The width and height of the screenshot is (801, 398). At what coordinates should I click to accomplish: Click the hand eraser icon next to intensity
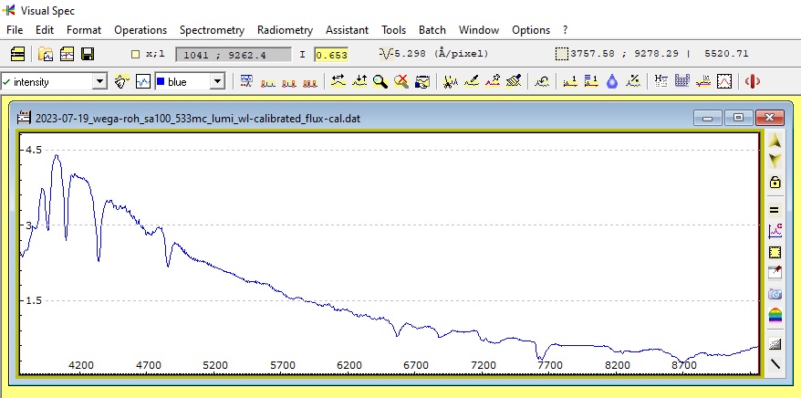[x=121, y=81]
